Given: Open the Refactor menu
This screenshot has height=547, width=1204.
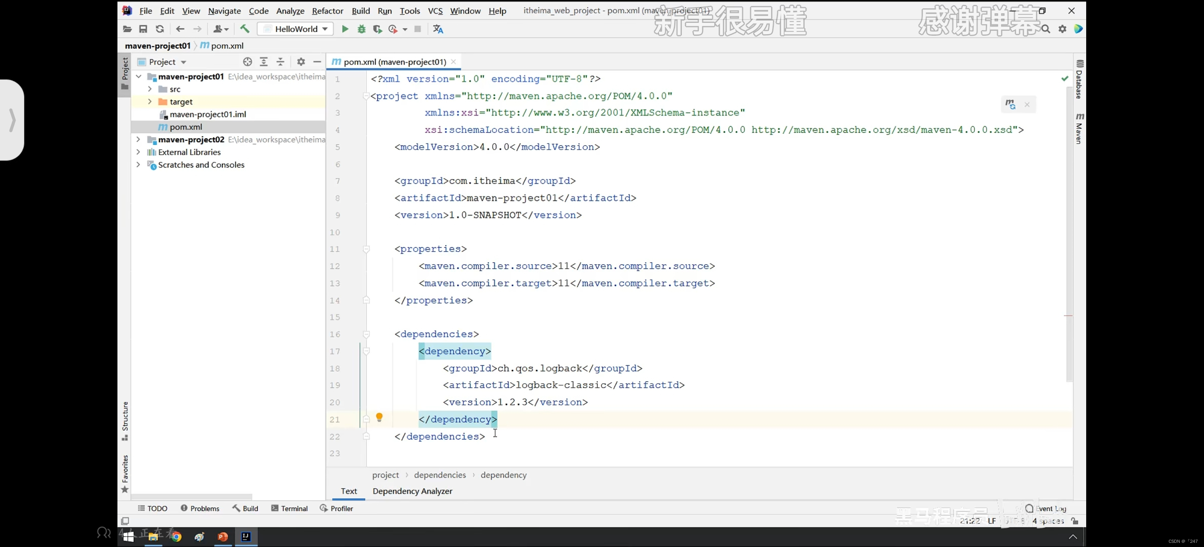Looking at the screenshot, I should [328, 11].
